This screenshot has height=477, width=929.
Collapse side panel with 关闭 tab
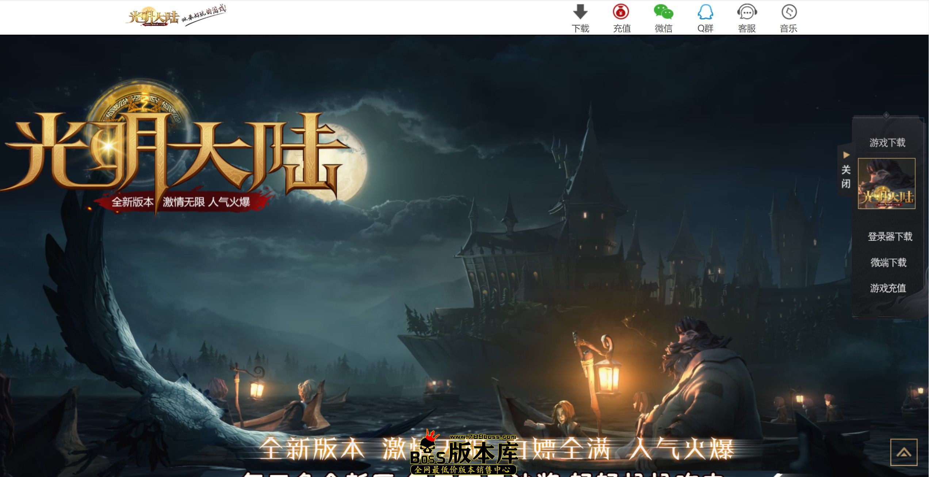[846, 171]
